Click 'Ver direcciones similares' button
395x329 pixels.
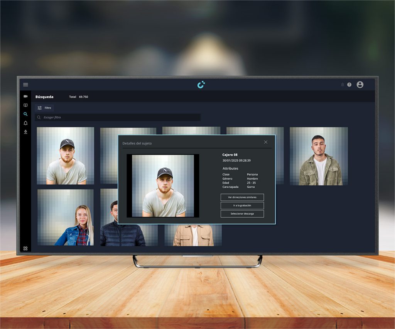242,197
